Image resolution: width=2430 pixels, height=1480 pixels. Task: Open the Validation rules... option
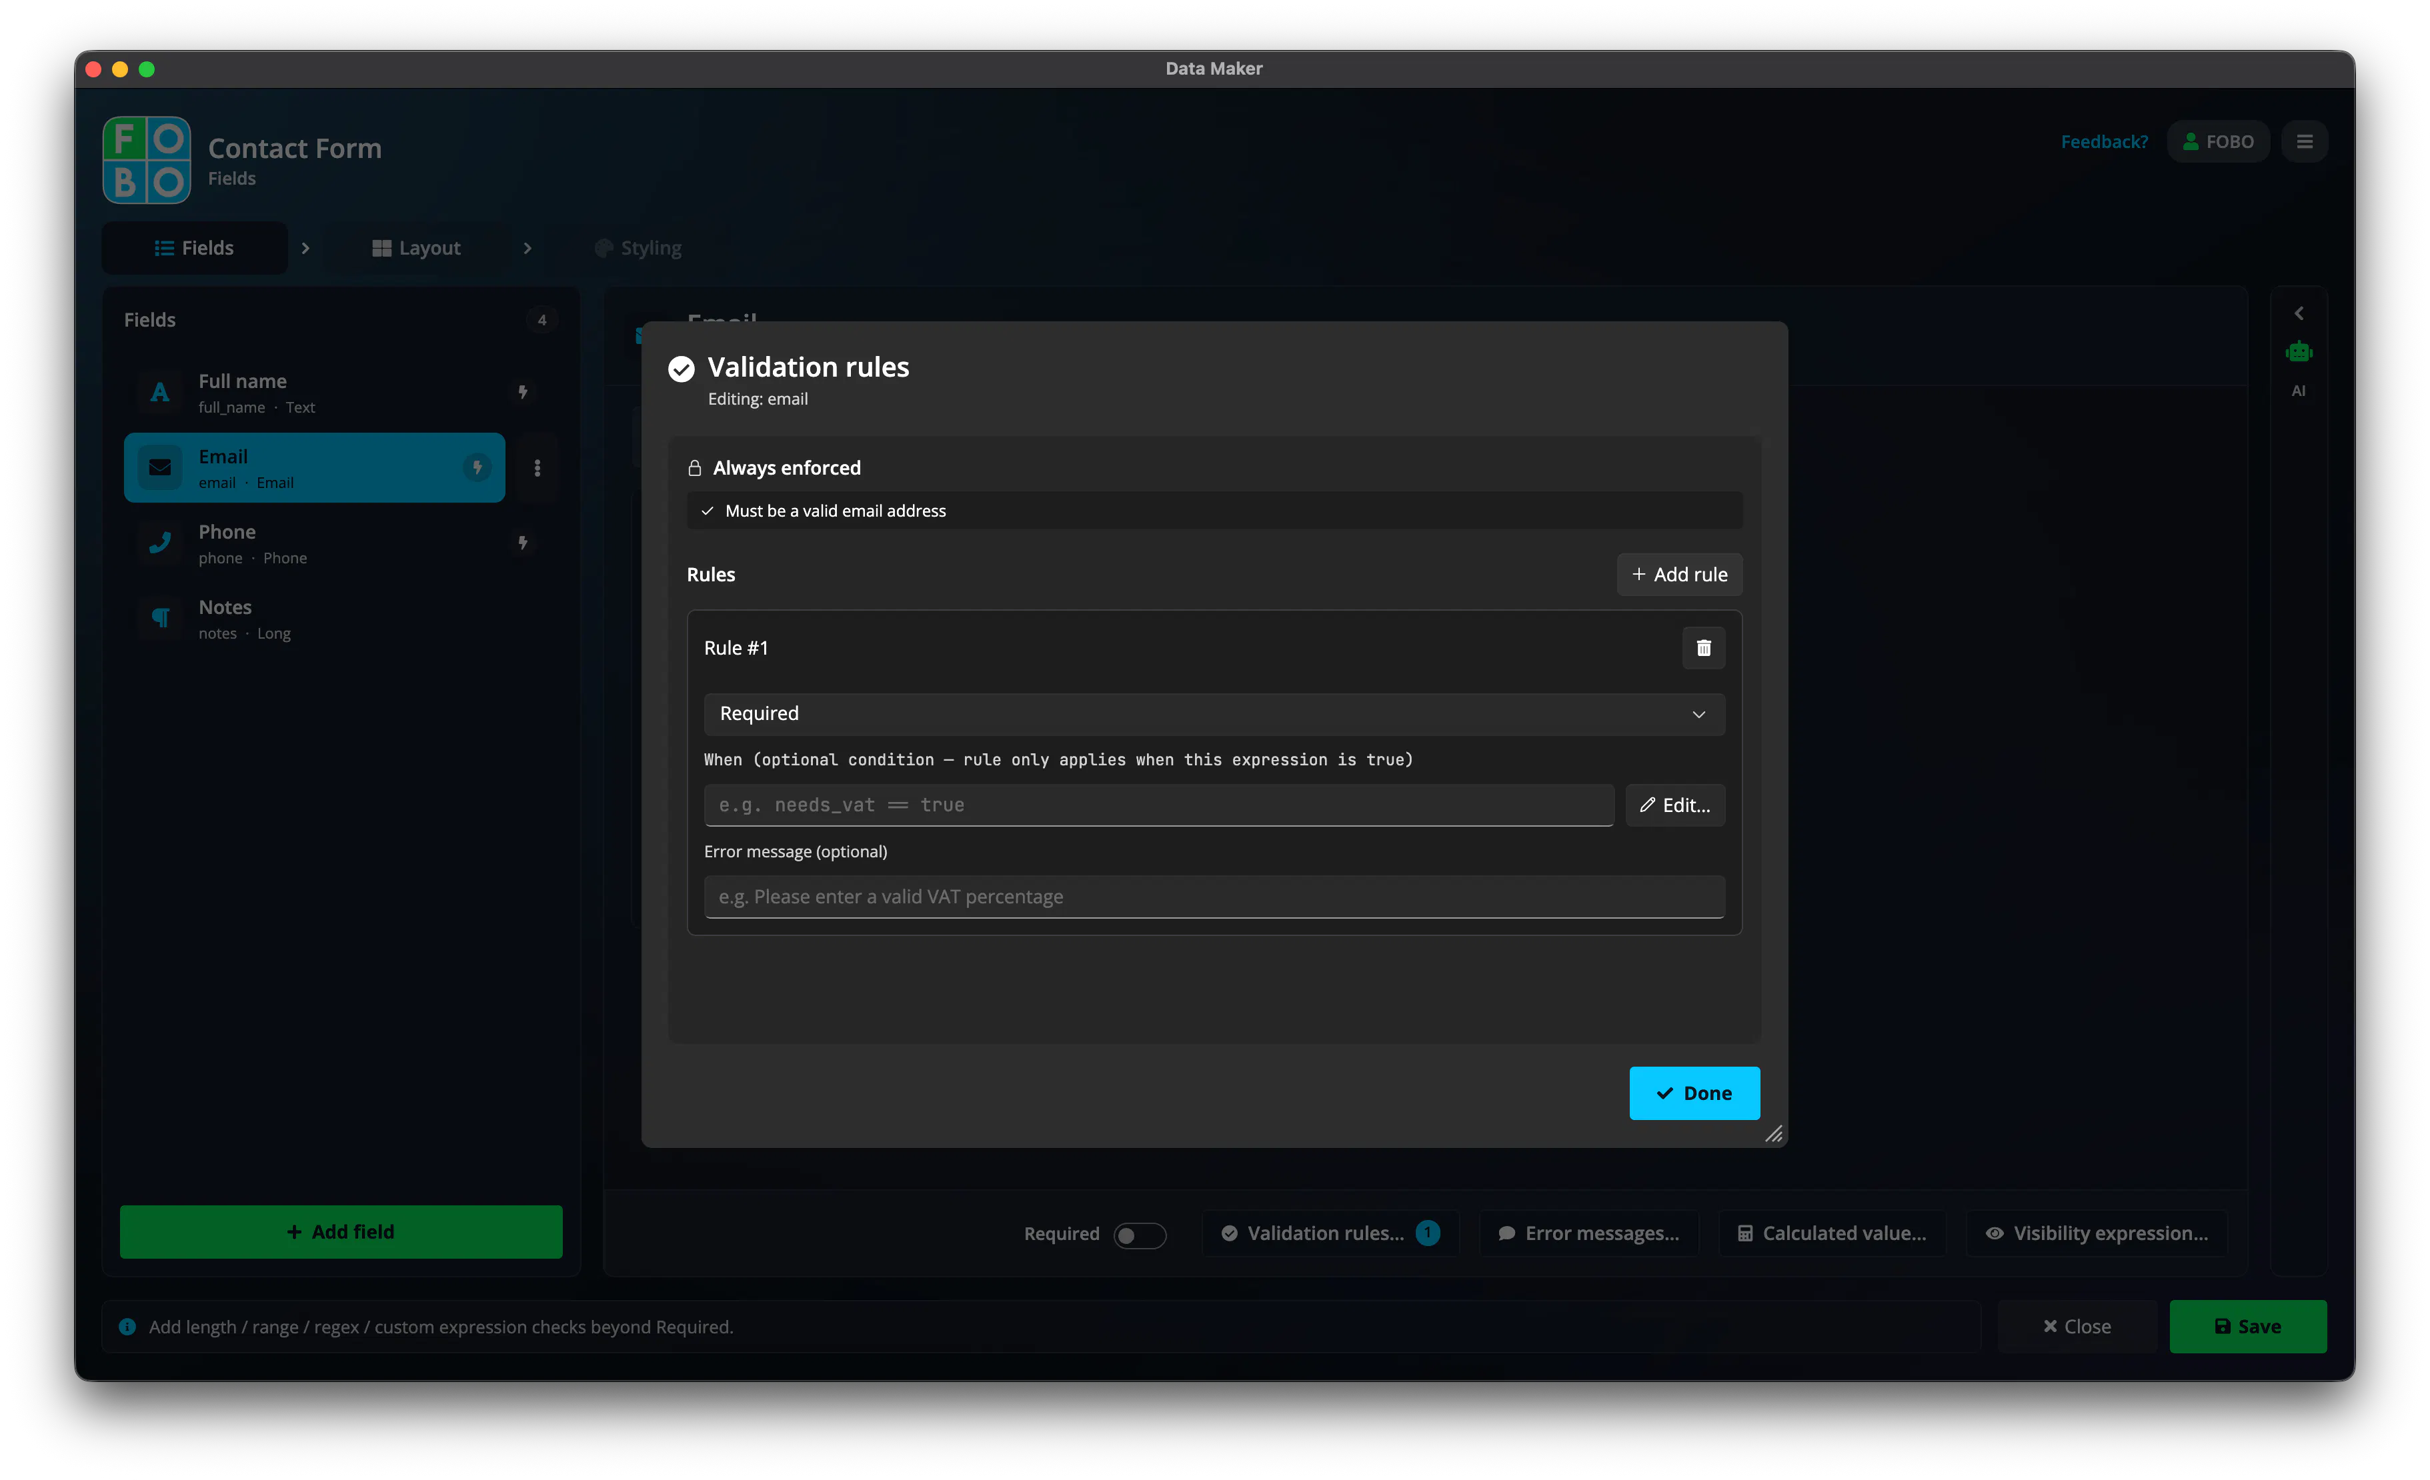tap(1330, 1233)
